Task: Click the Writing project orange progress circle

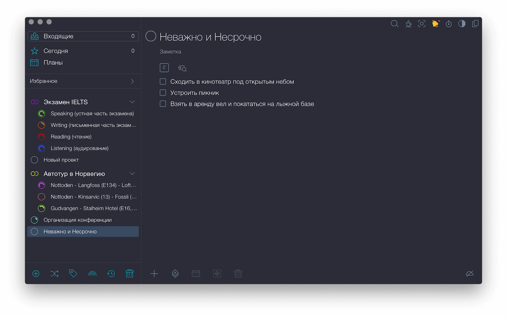Action: tap(42, 125)
